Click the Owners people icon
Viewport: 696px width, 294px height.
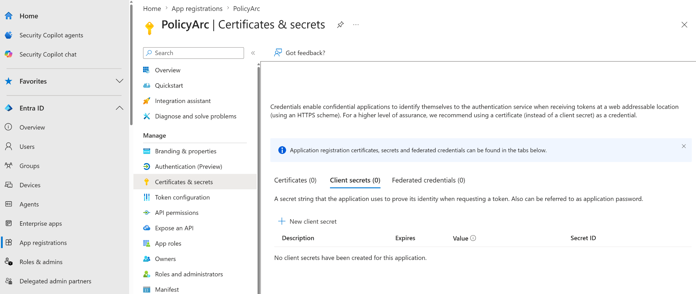coord(146,259)
